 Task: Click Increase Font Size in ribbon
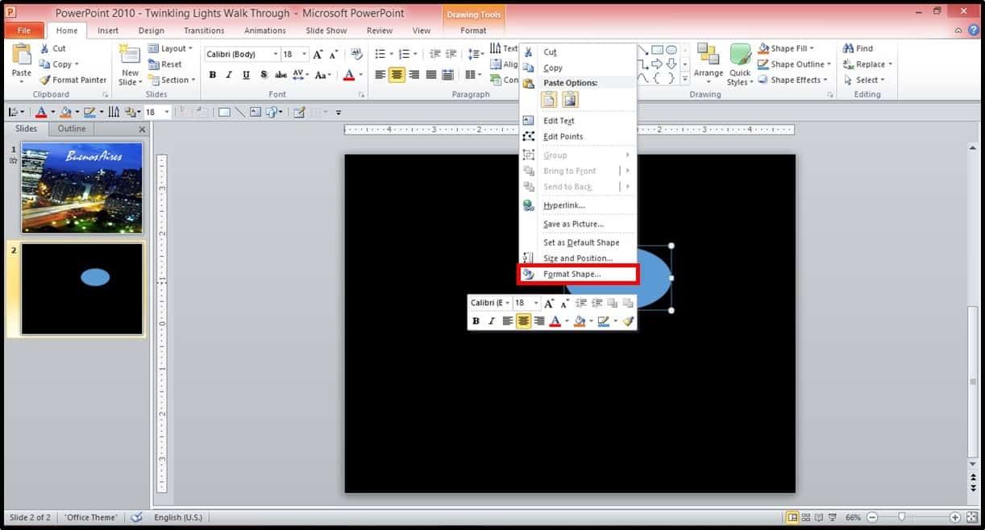pyautogui.click(x=318, y=54)
